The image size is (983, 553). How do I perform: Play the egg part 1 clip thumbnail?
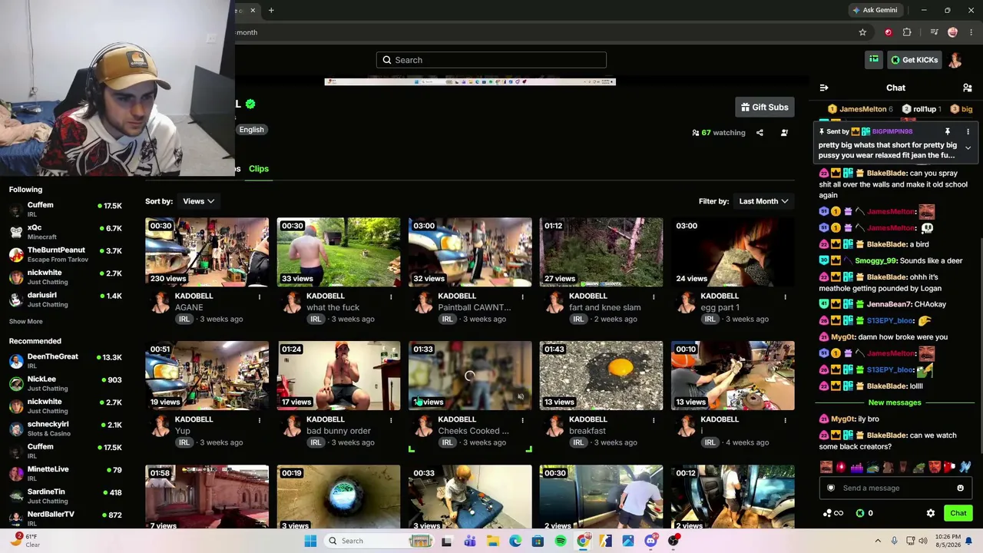tap(733, 252)
